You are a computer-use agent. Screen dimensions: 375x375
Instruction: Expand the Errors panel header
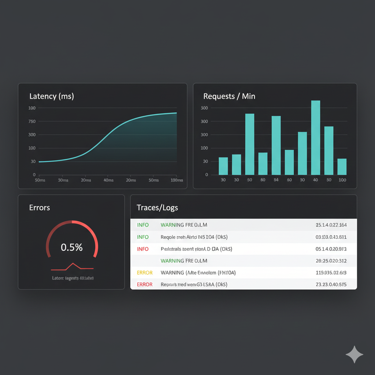pos(39,208)
